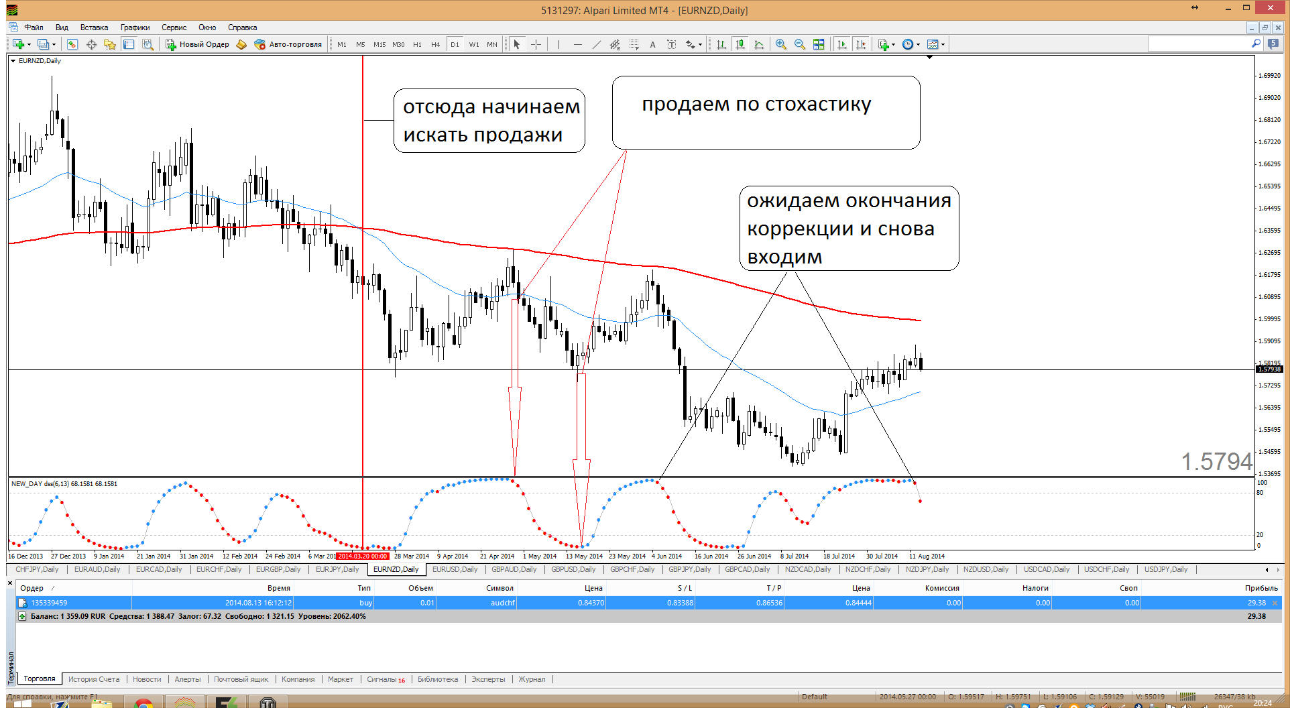Open the periods clock icon
This screenshot has width=1290, height=708.
tap(908, 44)
